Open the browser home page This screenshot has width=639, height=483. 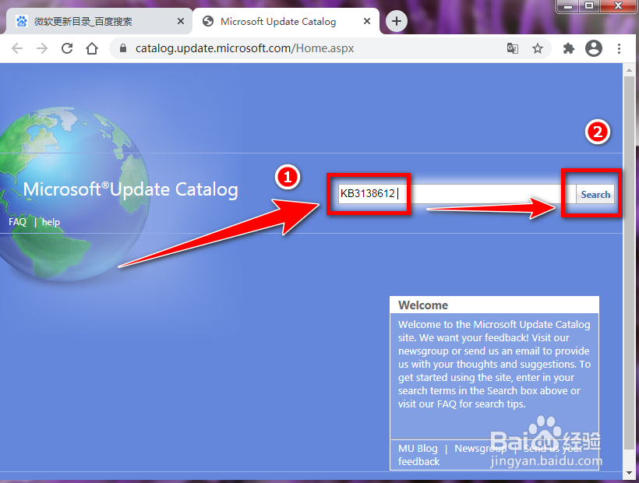click(92, 48)
